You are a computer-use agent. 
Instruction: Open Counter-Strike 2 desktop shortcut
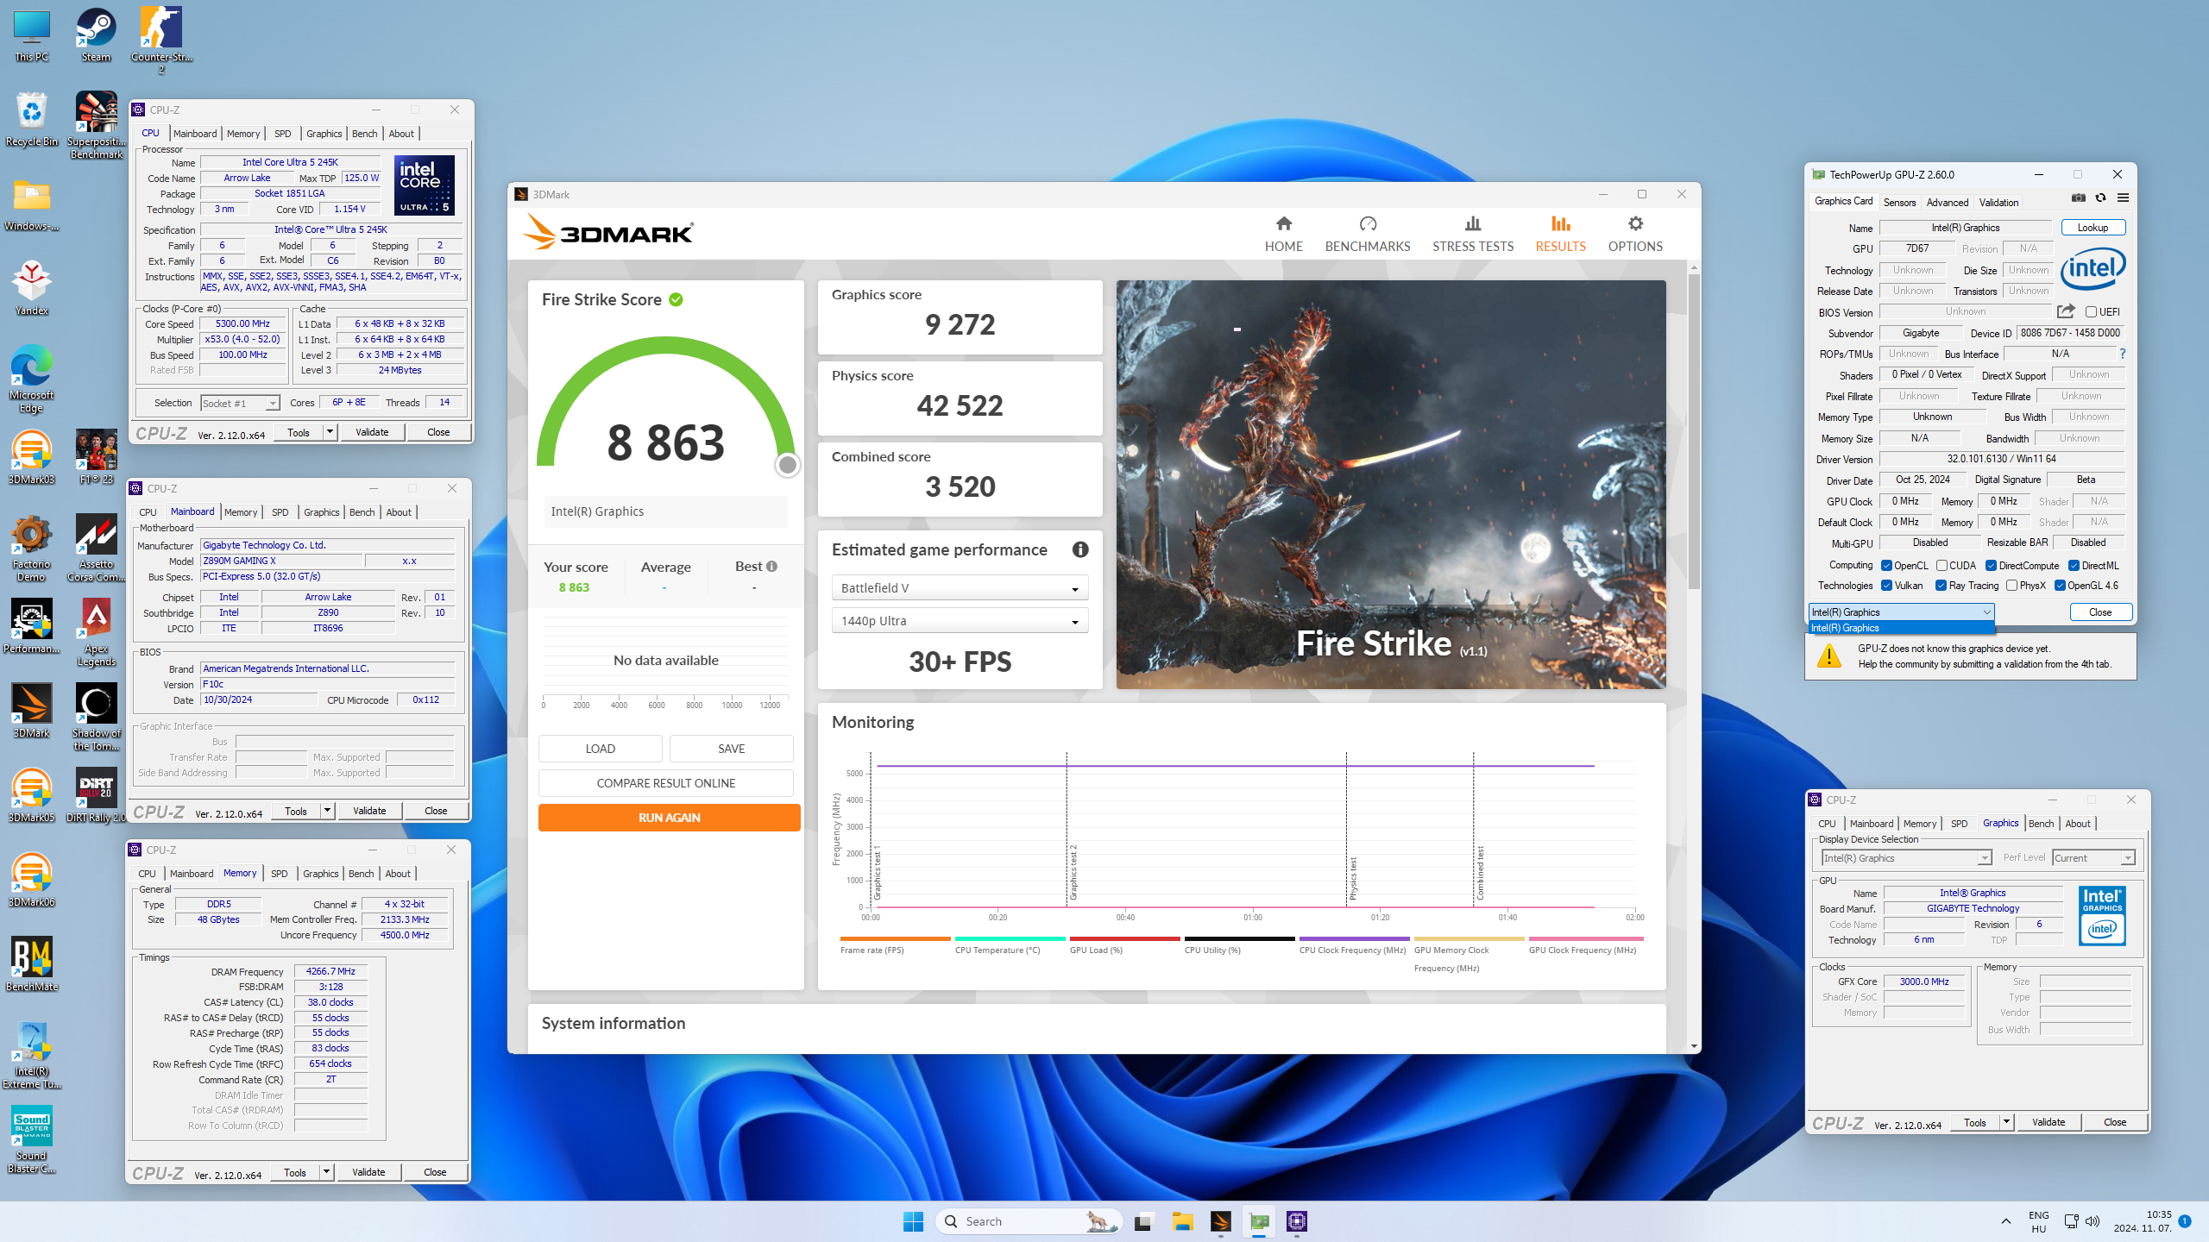161,41
